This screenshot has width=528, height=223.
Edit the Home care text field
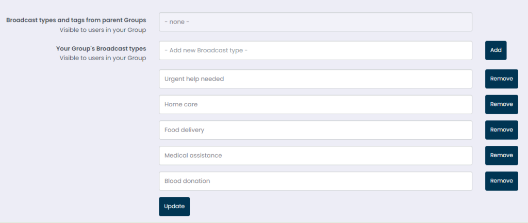315,104
